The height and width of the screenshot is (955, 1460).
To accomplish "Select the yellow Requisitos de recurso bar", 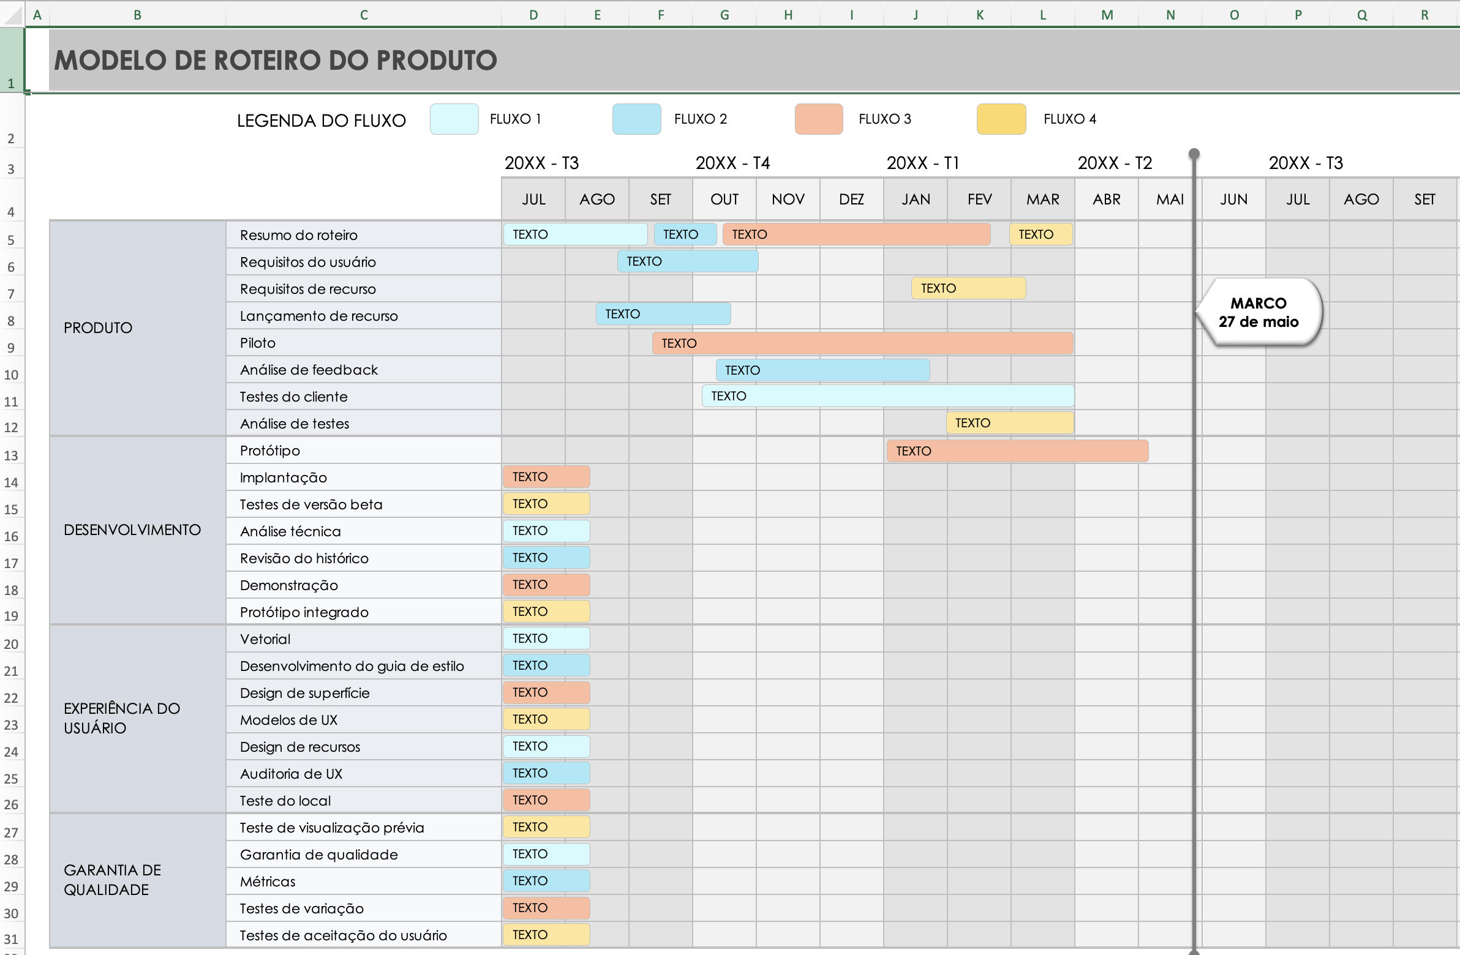I will pyautogui.click(x=968, y=288).
